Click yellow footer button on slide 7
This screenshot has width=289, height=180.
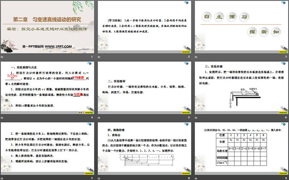click(89, 173)
